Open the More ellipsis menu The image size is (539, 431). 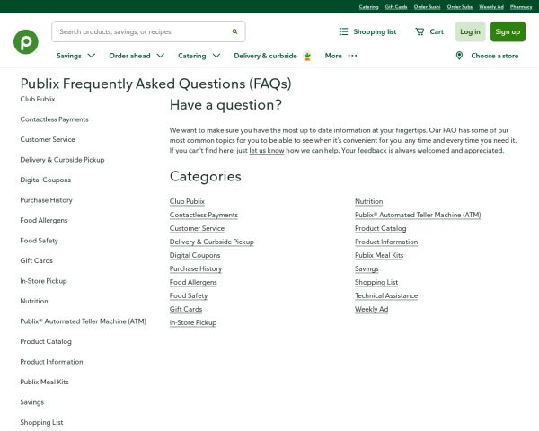352,56
